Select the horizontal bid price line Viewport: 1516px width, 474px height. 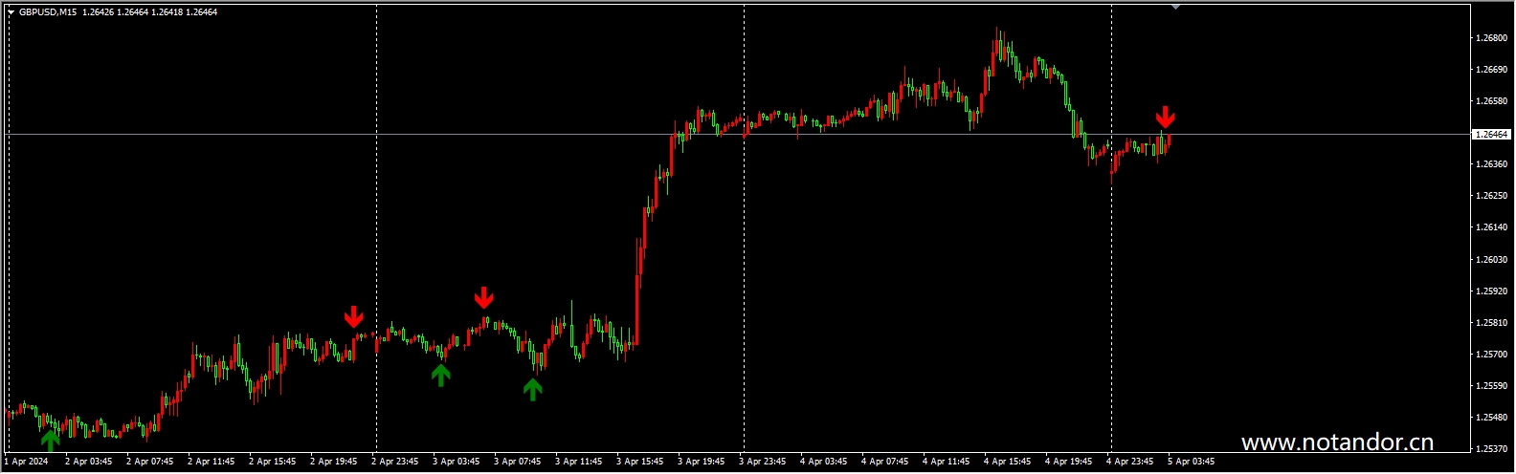point(737,135)
